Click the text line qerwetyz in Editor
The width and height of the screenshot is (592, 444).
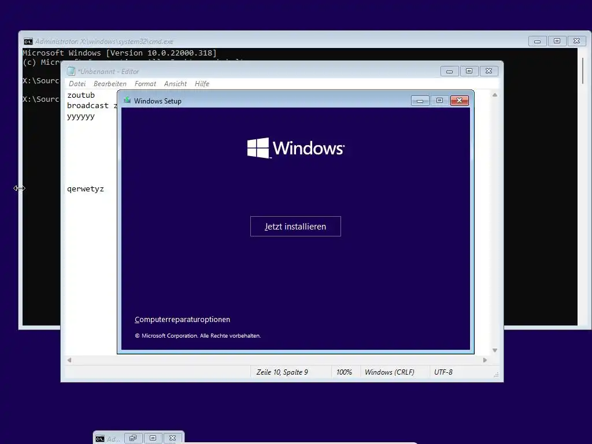86,189
